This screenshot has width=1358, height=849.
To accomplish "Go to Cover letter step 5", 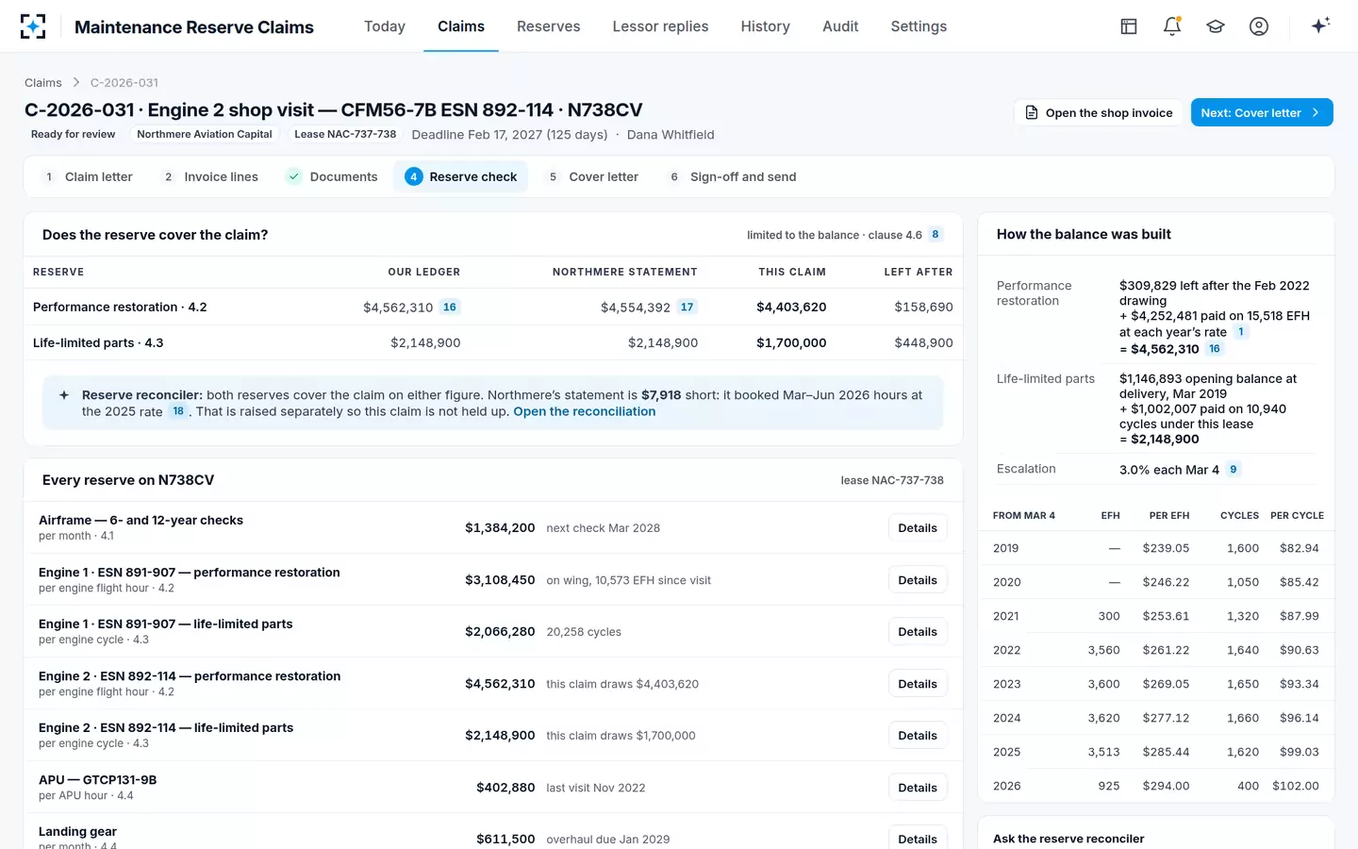I will pos(593,176).
